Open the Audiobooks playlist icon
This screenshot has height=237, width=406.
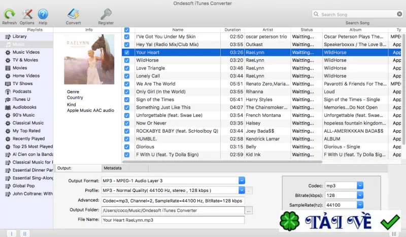pos(8,107)
